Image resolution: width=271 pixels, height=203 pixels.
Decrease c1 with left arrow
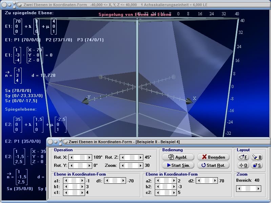click(66, 193)
